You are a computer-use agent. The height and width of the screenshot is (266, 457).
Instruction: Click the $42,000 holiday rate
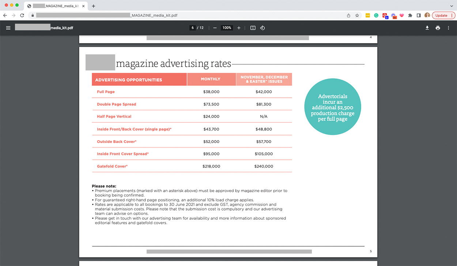(264, 92)
